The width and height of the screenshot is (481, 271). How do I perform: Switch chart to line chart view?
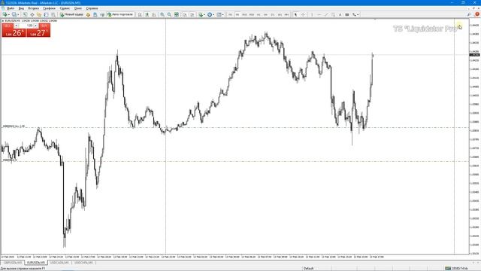154,14
